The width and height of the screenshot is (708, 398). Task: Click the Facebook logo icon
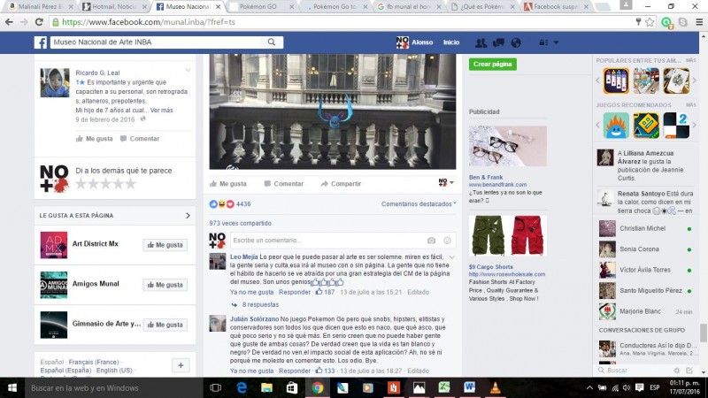pyautogui.click(x=40, y=42)
